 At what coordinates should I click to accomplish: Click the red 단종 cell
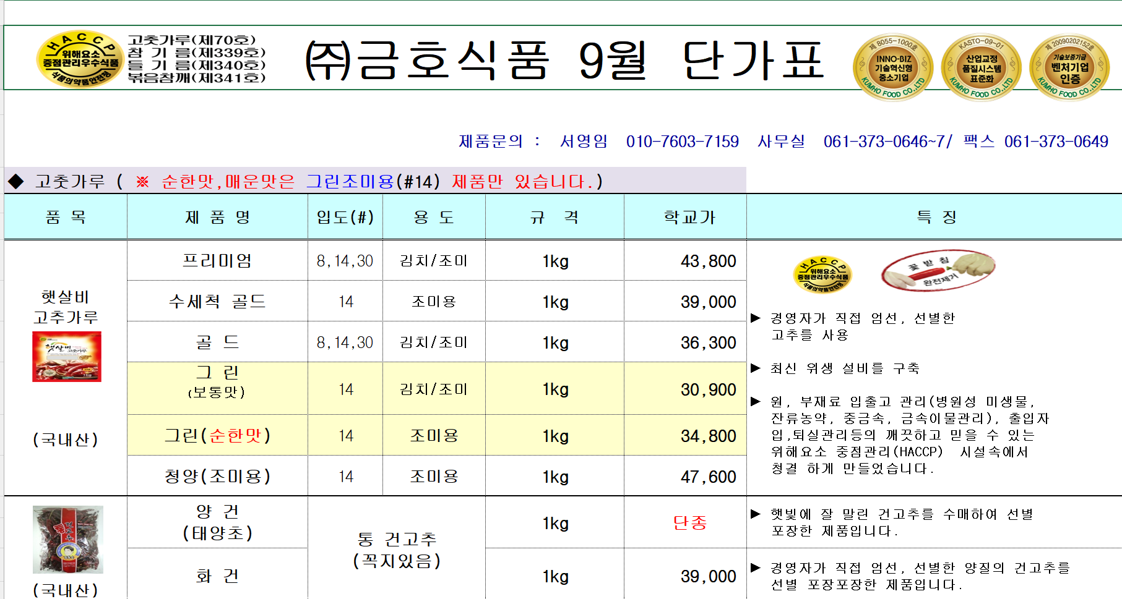pyautogui.click(x=689, y=523)
